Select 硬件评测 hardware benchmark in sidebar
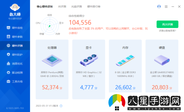 click(x=15, y=46)
